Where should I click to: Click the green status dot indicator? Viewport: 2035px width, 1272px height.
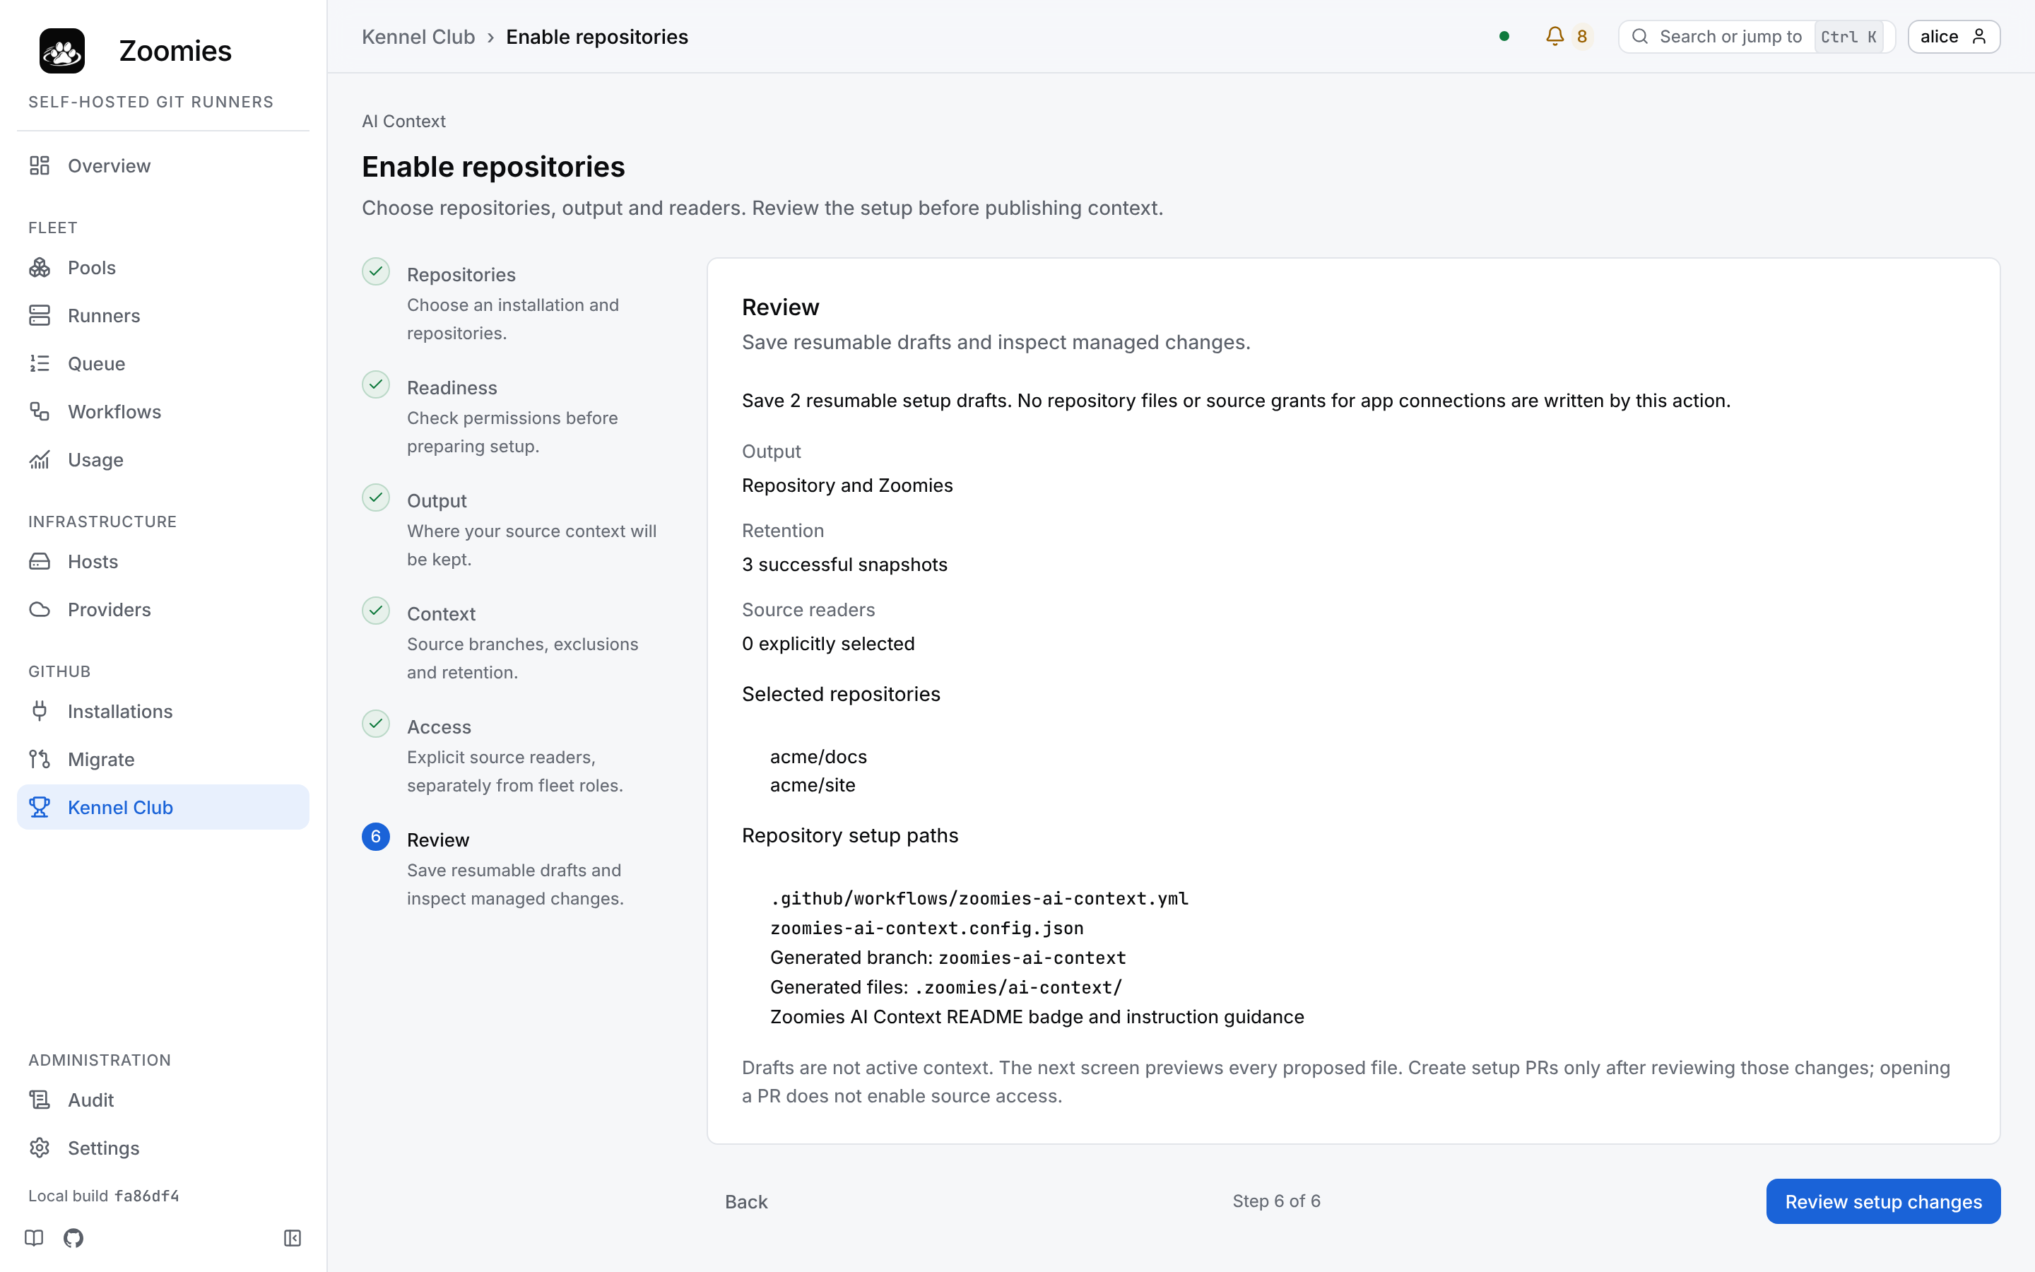click(1504, 36)
